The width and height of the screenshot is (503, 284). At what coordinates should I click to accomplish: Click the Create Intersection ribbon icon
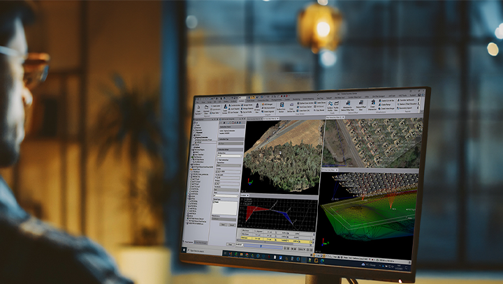373,105
